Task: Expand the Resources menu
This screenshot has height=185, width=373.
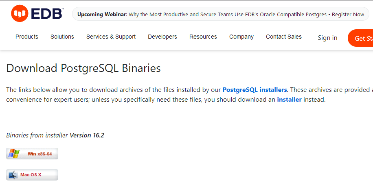Action: pyautogui.click(x=203, y=37)
